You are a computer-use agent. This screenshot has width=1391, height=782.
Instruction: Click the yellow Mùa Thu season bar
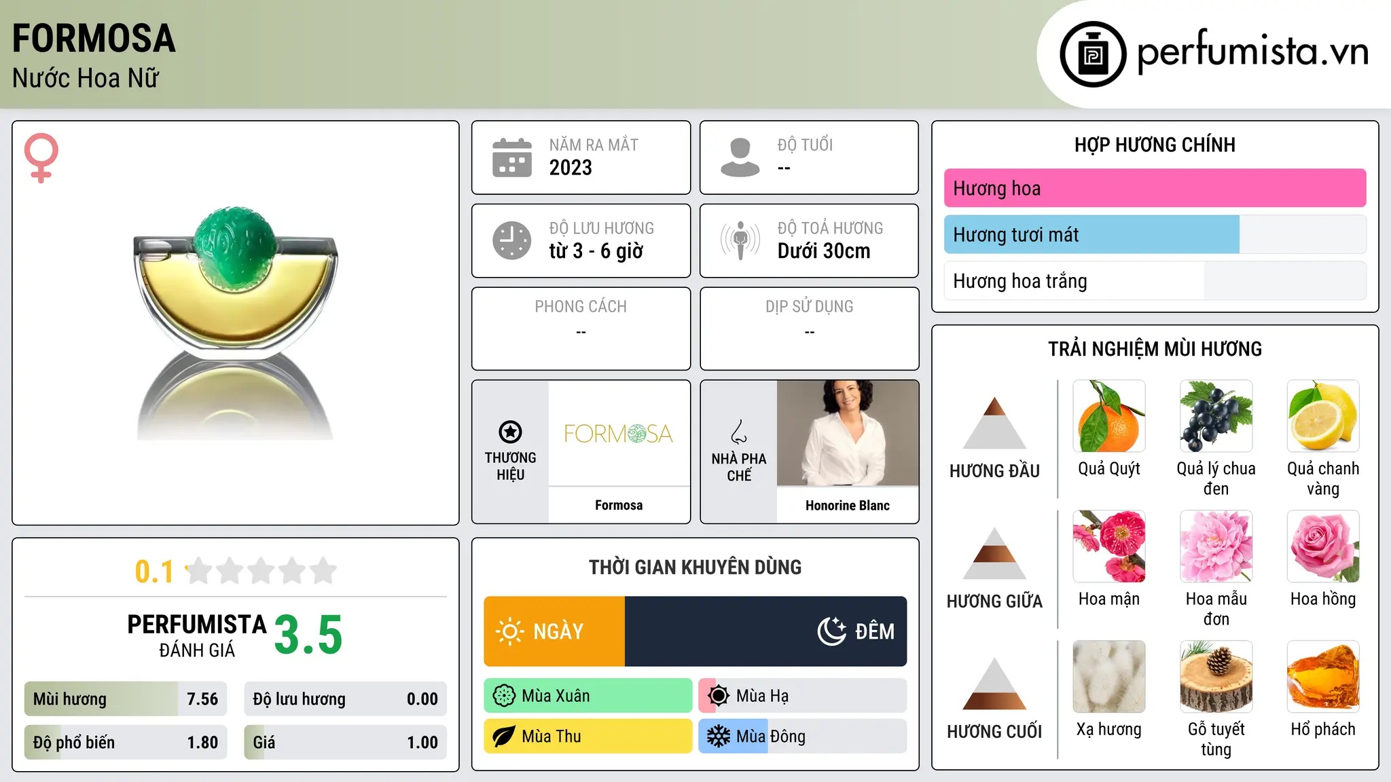tap(588, 737)
